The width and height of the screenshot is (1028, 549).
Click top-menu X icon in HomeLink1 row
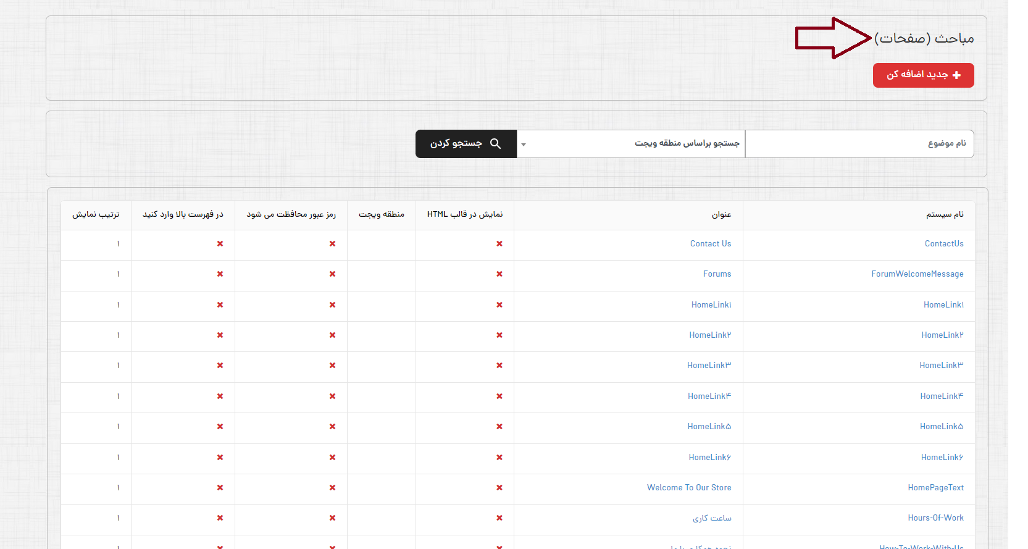220,305
